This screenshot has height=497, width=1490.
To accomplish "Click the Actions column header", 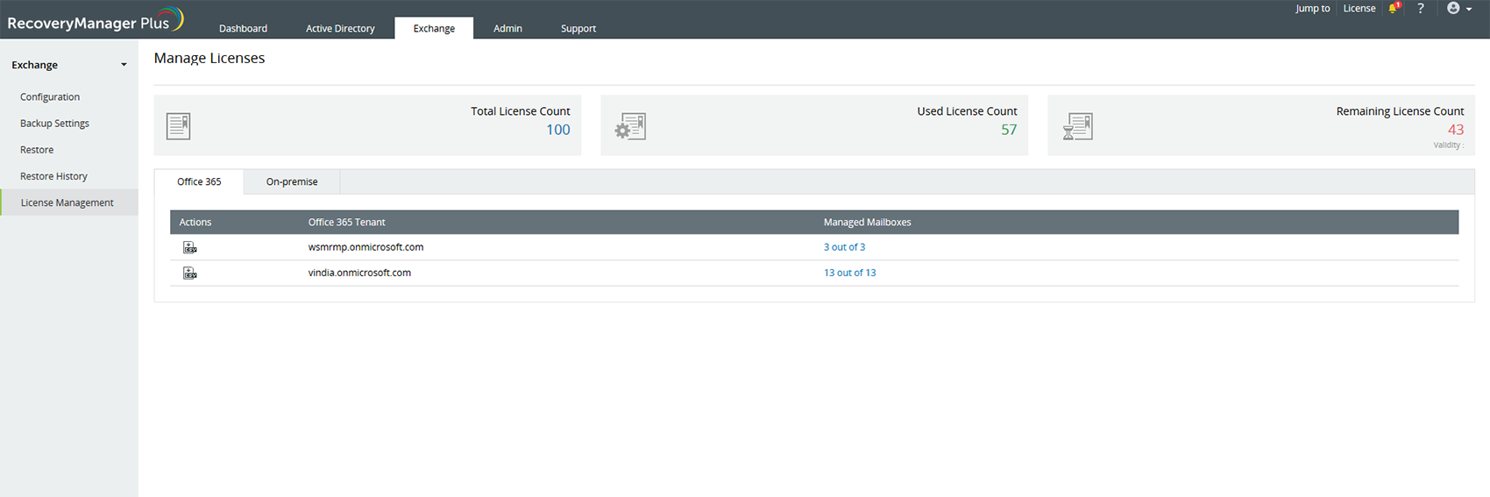I will tap(195, 223).
